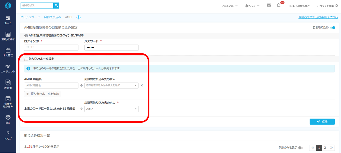Open notifications bell with 15 badge
This screenshot has height=153, width=341.
click(279, 5)
